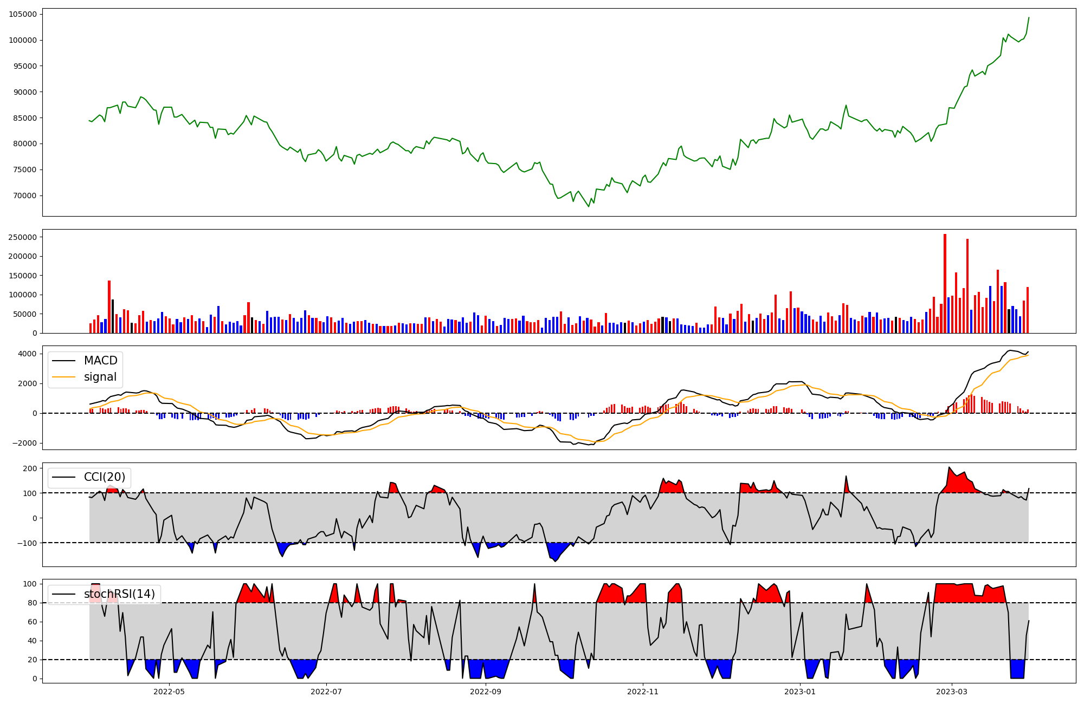Screen dimensions: 1084x704
Task: Click the MACD legend label
Action: point(100,361)
